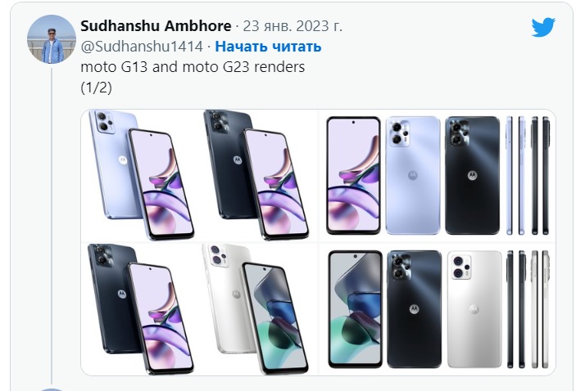Click the camera module on the silver phone back

(x=461, y=267)
